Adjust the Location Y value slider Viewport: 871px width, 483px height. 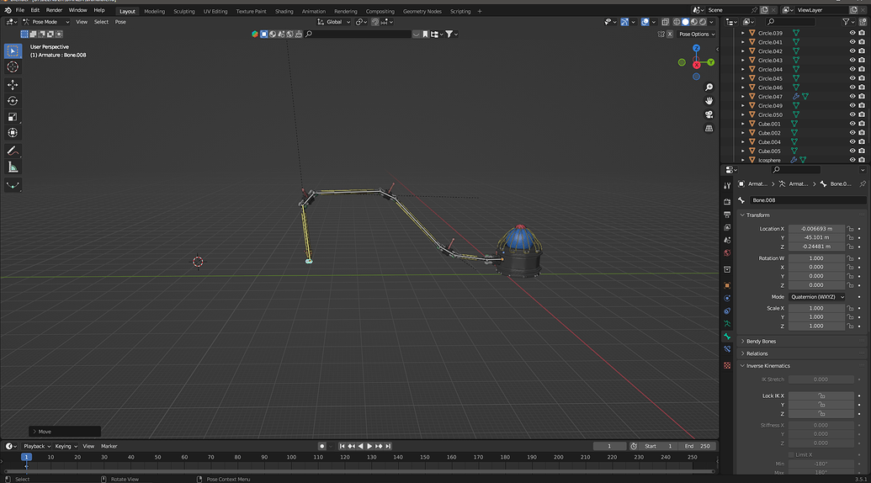[x=816, y=237]
